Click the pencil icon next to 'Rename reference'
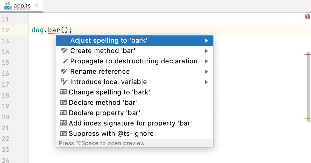 64,71
